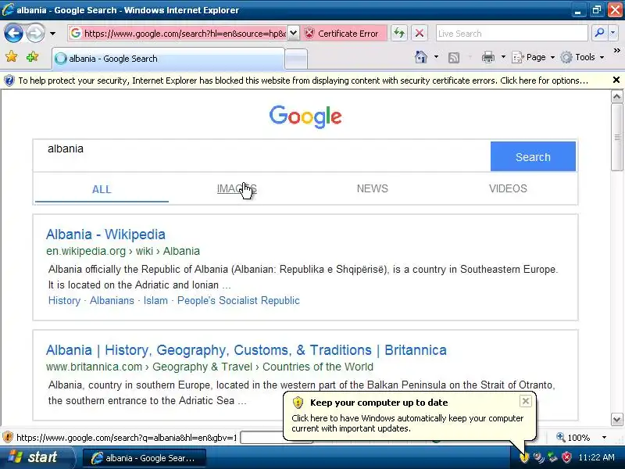Open the Favorites Center star icon

pyautogui.click(x=12, y=56)
